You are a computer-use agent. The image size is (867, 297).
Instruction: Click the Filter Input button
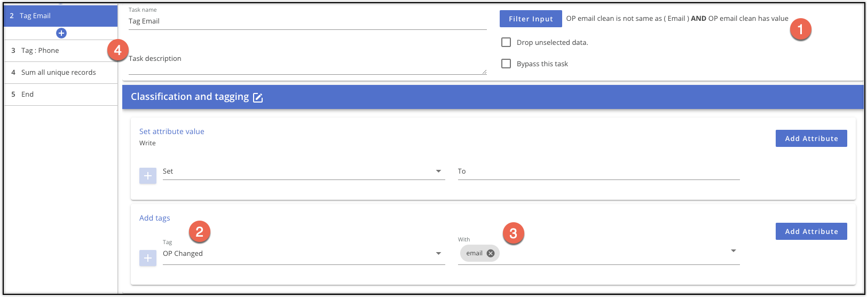(x=531, y=19)
